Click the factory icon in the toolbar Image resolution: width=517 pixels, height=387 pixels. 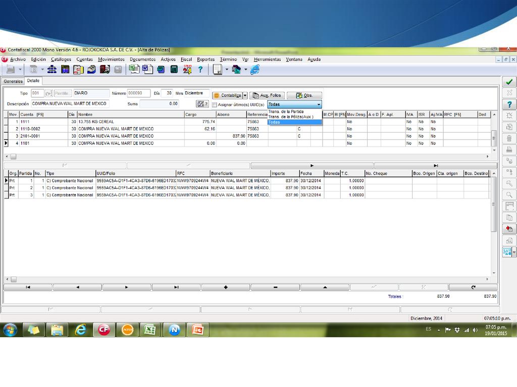pos(11,70)
